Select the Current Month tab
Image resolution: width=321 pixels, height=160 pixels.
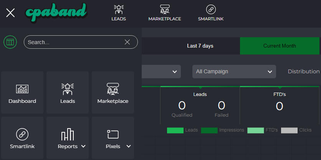[280, 46]
